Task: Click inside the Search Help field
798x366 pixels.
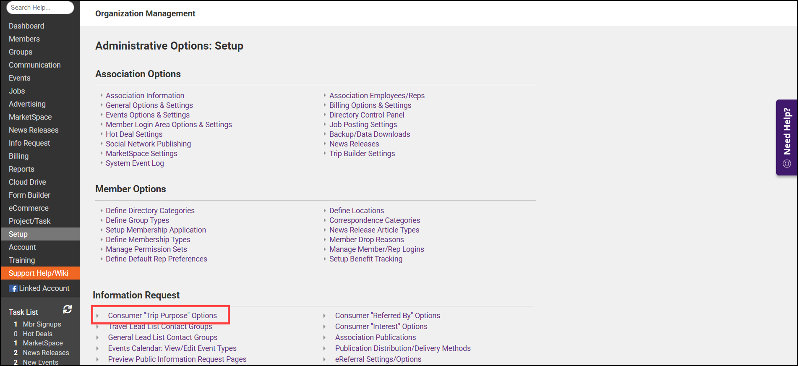Action: pyautogui.click(x=40, y=8)
